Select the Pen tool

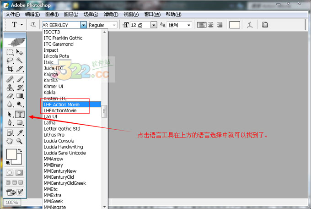(x=10, y=122)
